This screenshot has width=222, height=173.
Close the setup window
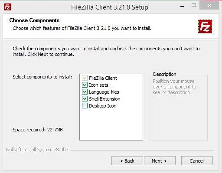click(x=209, y=6)
